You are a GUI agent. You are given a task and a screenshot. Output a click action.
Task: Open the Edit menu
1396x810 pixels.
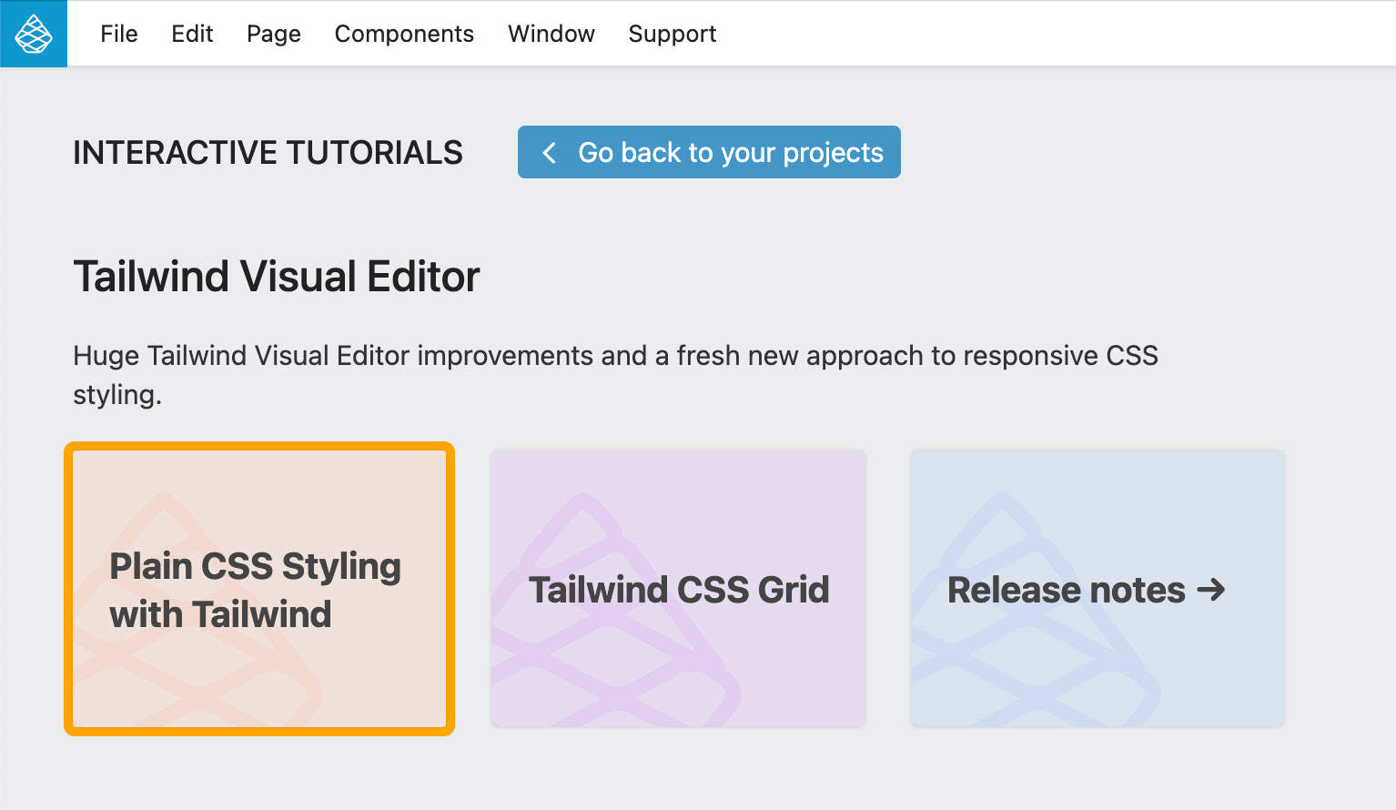click(192, 34)
